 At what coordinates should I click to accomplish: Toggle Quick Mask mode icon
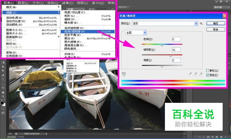(x=3, y=108)
